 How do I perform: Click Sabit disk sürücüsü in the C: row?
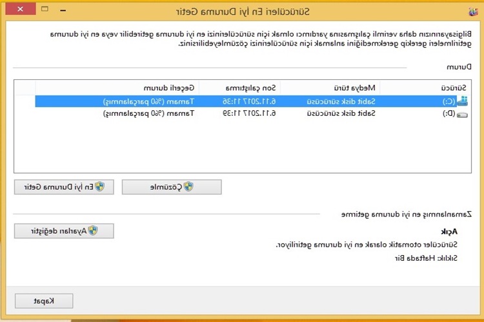point(341,101)
